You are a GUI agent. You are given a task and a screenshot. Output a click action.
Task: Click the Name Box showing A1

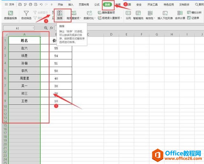[x=18, y=28]
